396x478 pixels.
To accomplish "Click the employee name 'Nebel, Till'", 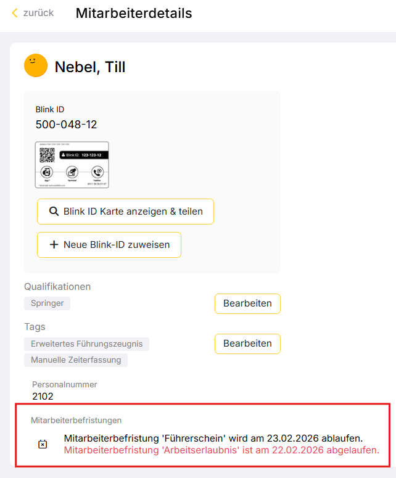I will (x=90, y=67).
